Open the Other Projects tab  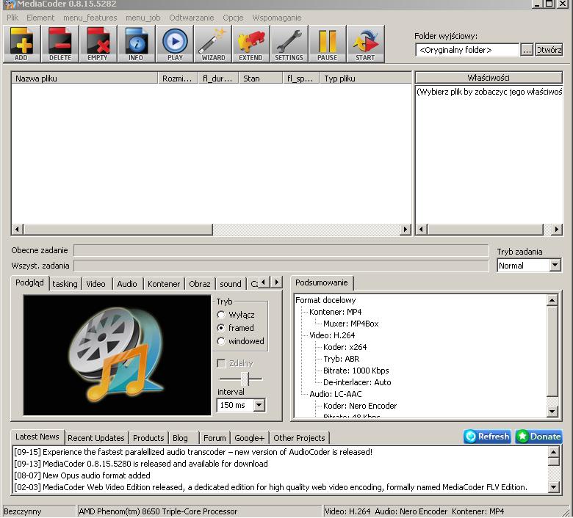[299, 437]
